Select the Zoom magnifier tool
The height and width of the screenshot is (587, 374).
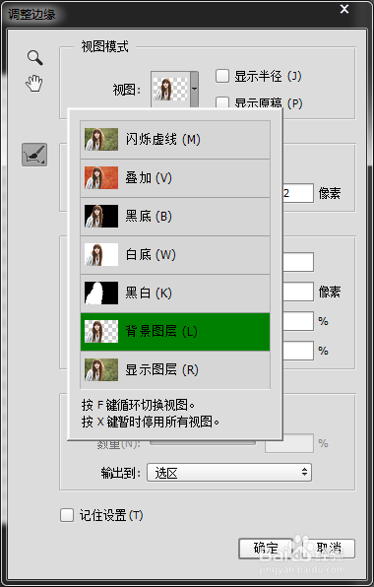point(35,58)
